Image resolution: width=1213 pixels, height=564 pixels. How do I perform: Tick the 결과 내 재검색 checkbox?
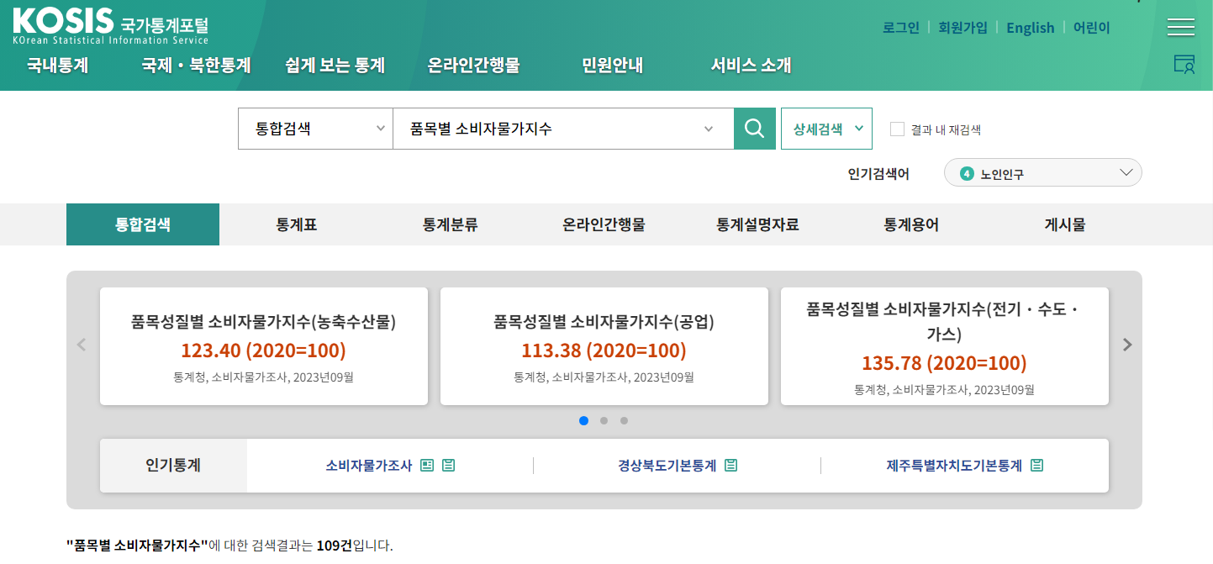(897, 129)
